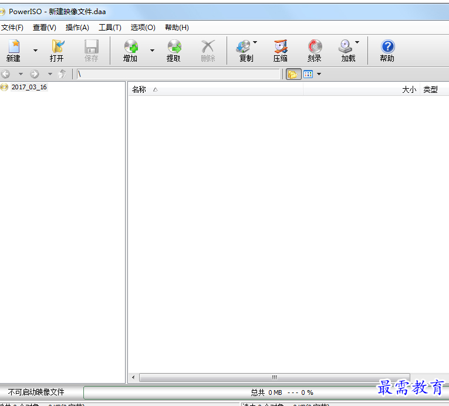This screenshot has width=449, height=406.
Task: Click the horizontal scrollbar thumb
Action: (x=274, y=377)
